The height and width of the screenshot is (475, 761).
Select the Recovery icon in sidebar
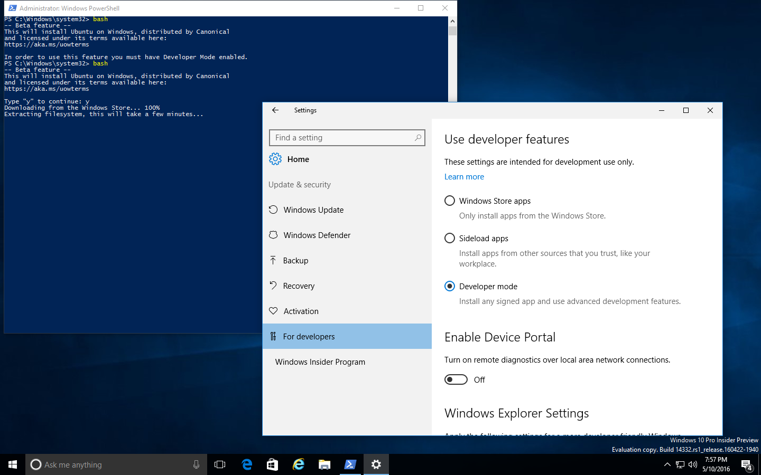(273, 286)
